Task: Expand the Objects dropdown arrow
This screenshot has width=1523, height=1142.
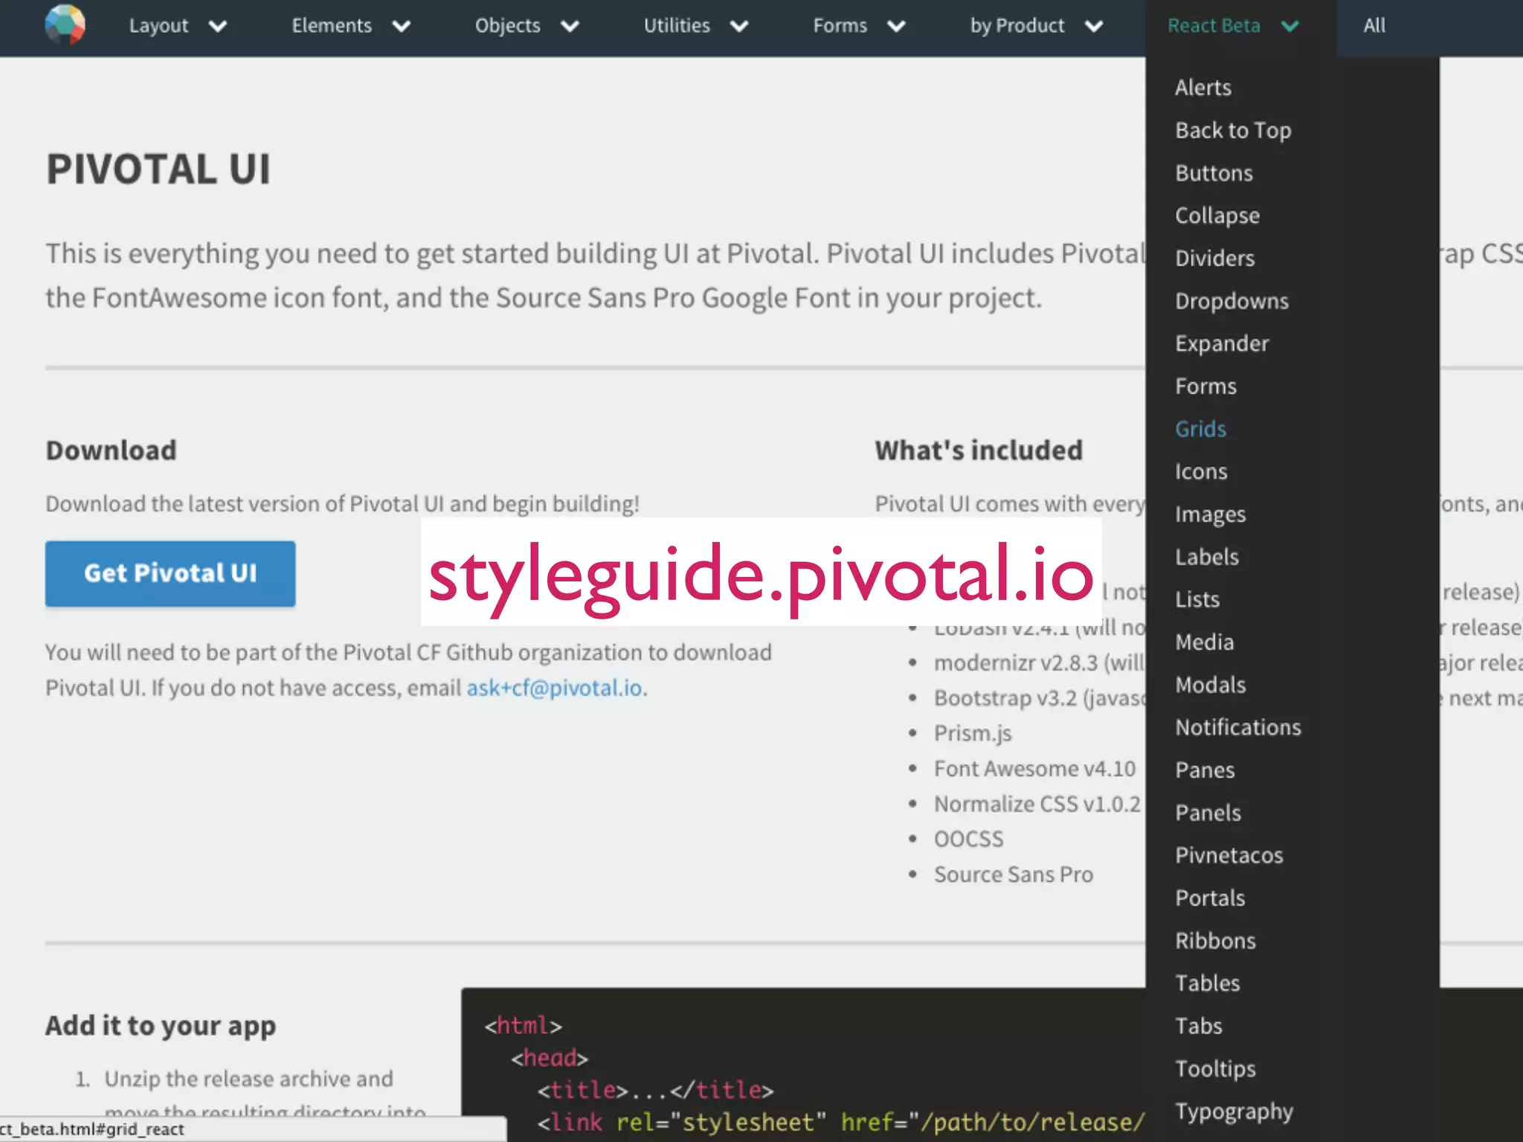Action: click(570, 27)
